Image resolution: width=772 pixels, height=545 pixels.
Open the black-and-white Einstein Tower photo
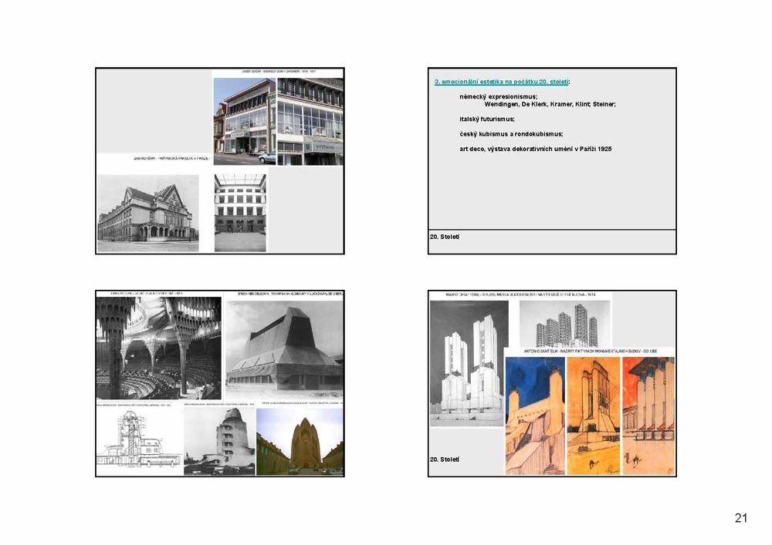click(x=219, y=441)
